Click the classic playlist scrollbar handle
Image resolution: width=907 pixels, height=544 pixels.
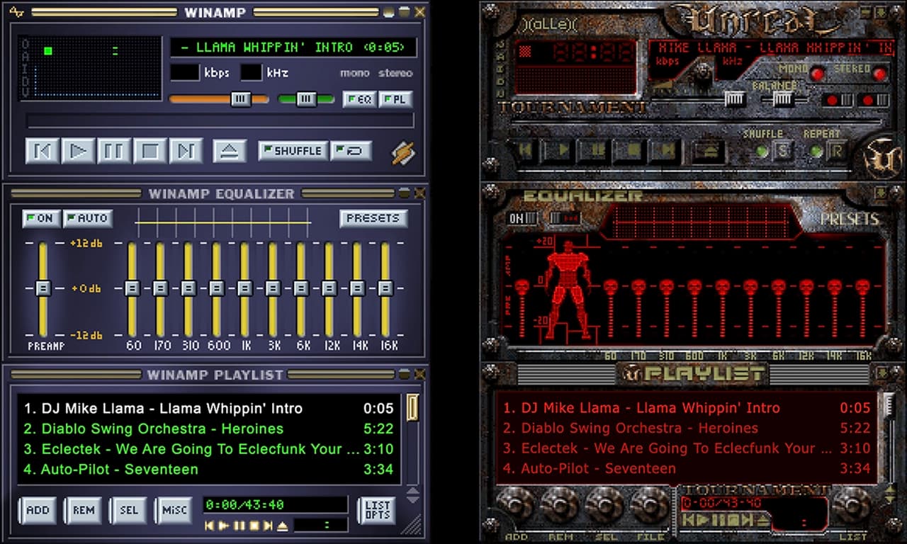(x=412, y=408)
